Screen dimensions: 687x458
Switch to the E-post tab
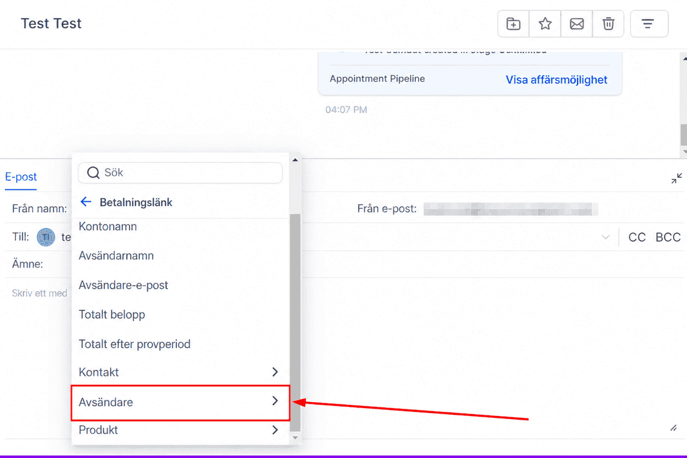[21, 176]
